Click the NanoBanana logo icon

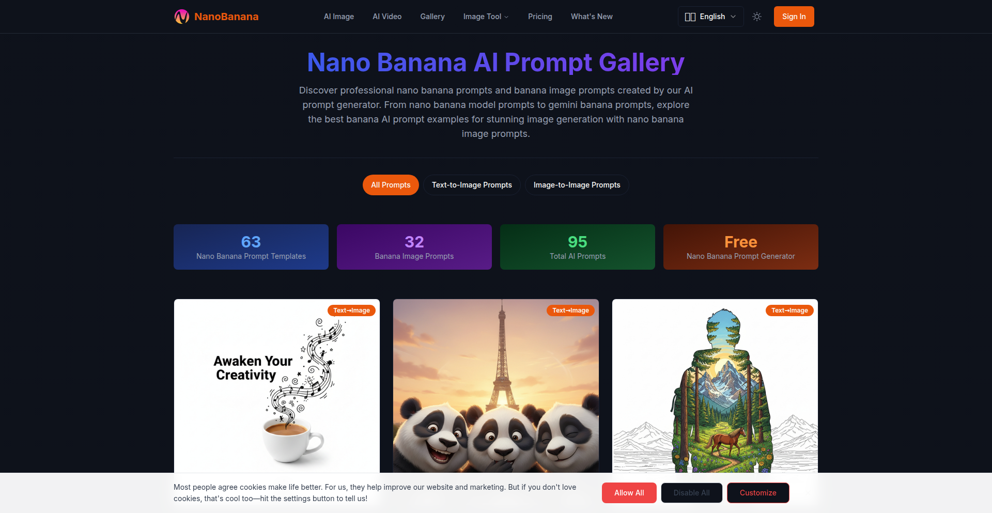[181, 17]
